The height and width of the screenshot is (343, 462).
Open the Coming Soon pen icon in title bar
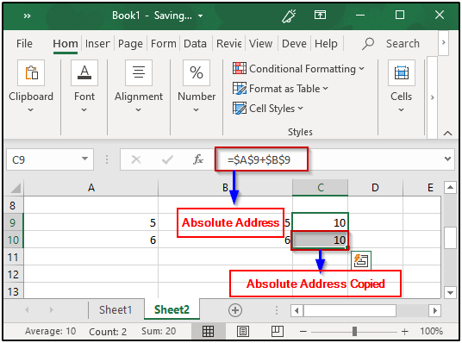(289, 16)
